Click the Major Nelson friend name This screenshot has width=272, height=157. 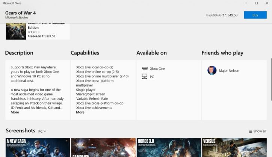point(229,71)
